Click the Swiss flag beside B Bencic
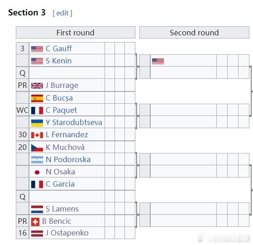This screenshot has height=245, width=253. point(35,221)
